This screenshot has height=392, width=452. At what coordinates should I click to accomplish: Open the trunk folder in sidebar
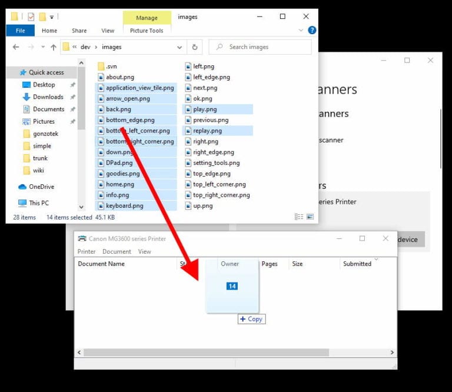tap(40, 158)
